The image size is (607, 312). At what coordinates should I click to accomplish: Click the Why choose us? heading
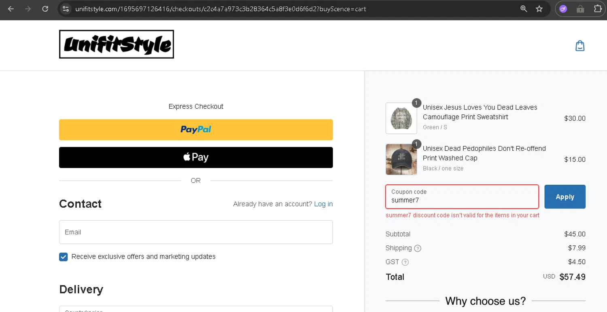tap(486, 301)
